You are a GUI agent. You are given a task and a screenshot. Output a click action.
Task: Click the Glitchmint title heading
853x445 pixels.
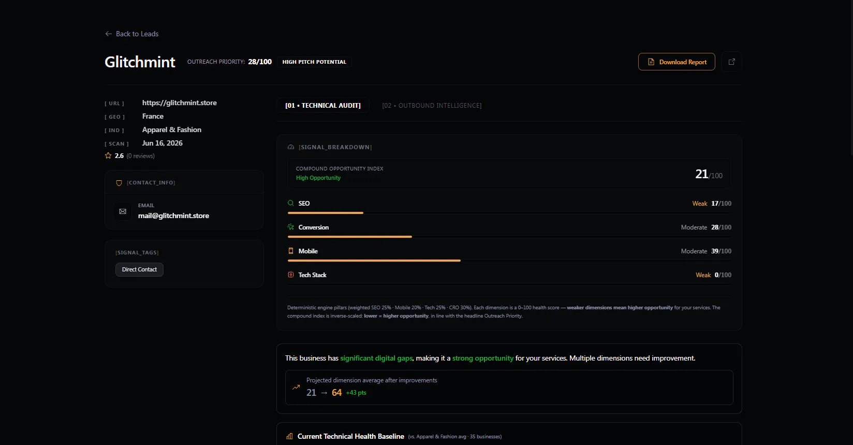(140, 62)
